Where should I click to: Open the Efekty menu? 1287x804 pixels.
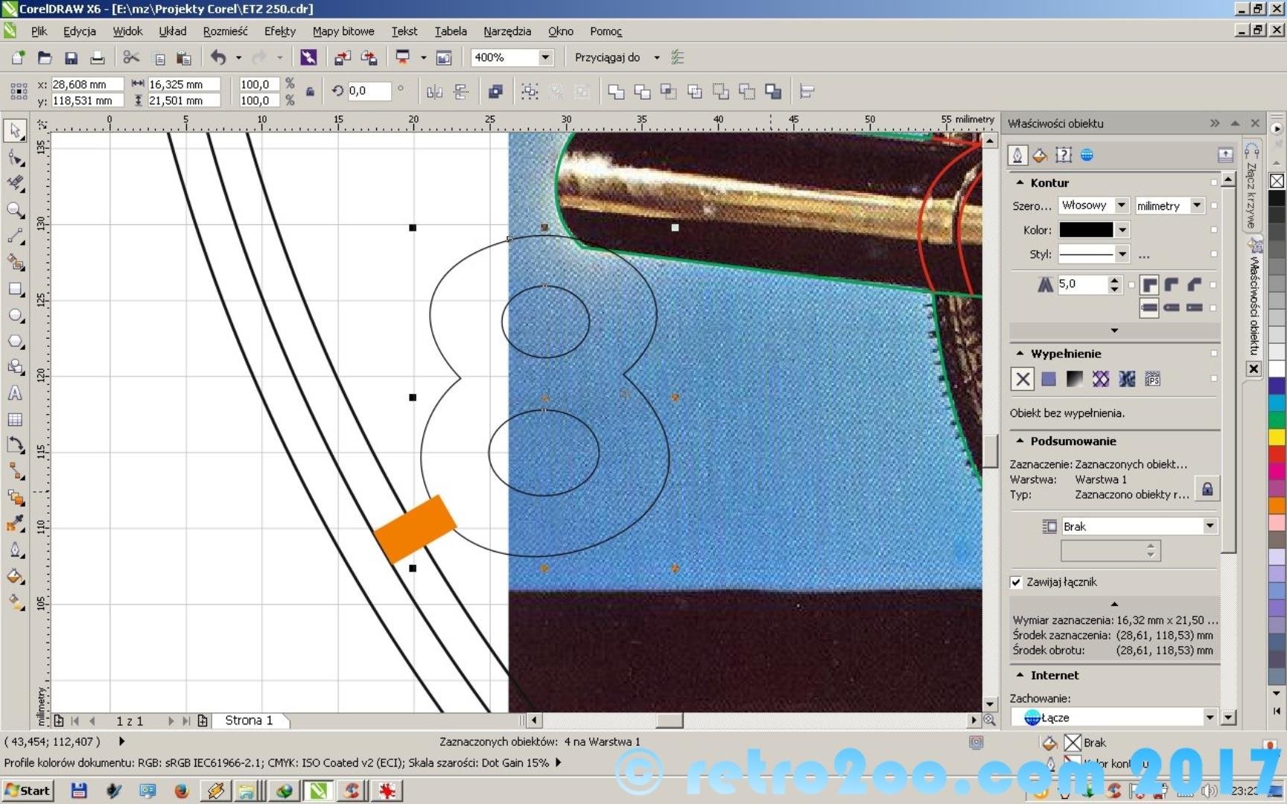point(279,31)
